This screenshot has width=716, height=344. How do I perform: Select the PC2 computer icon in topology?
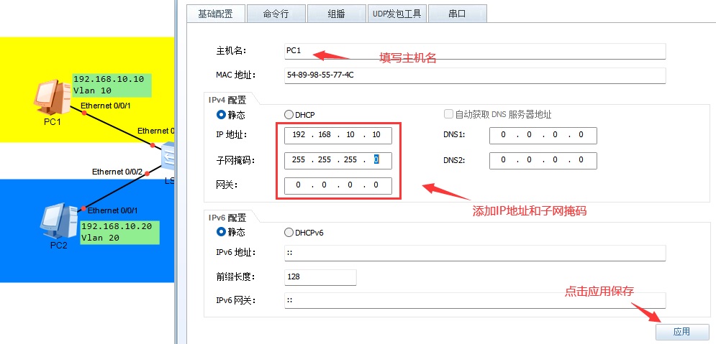[58, 222]
